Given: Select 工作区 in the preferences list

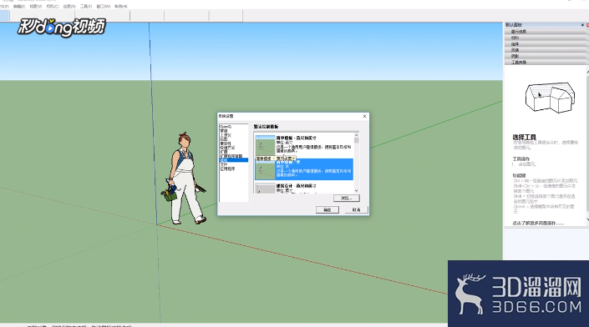Looking at the screenshot, I should point(226,135).
